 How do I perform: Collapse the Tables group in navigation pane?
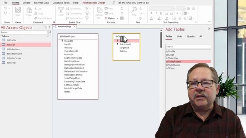48,36
